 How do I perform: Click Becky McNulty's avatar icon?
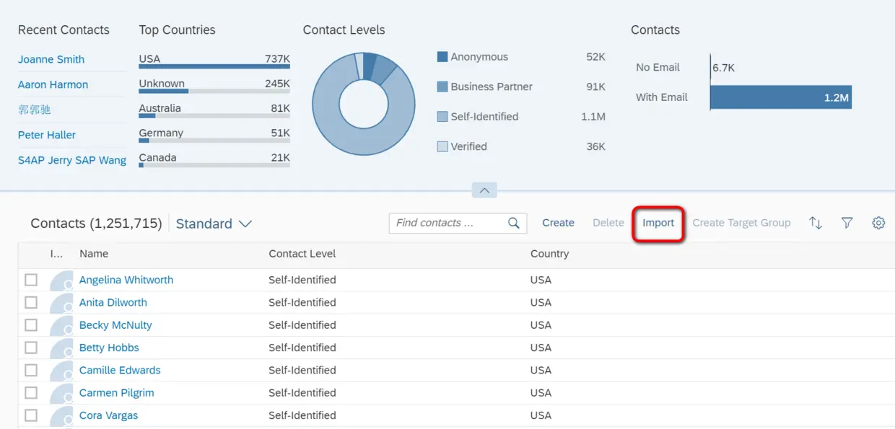62,326
